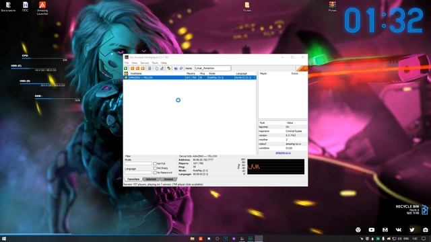Open the YouTube shortcut widget on desktop
Image resolution: width=431 pixels, height=242 pixels.
click(371, 230)
